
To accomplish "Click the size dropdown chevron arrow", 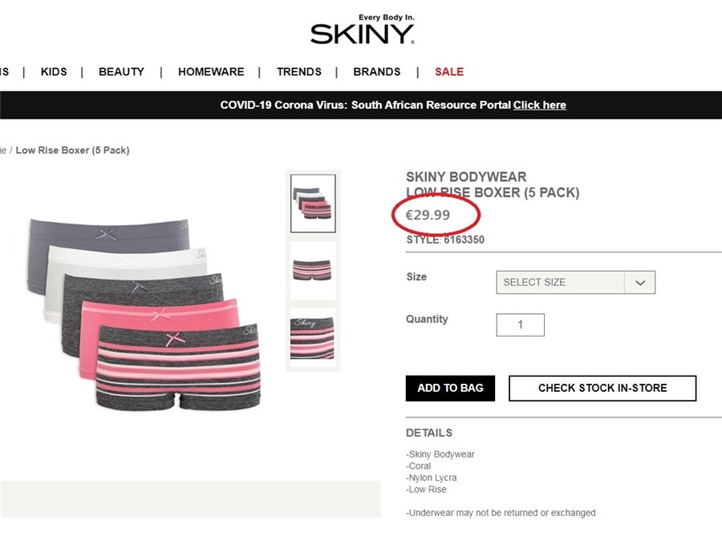I will click(x=640, y=283).
